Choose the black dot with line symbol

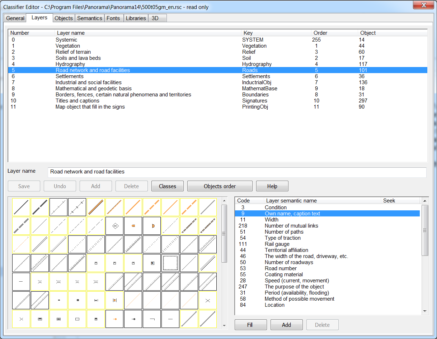coord(133,319)
